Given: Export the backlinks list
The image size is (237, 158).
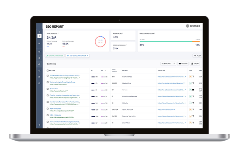Looking at the screenshot, I should click(195, 63).
